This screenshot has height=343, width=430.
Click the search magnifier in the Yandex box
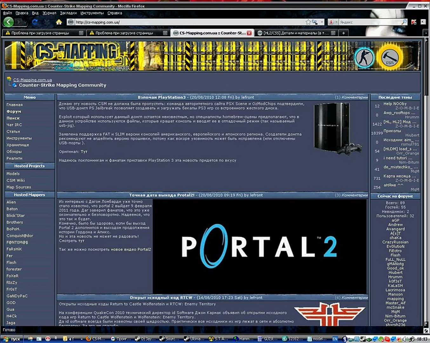[x=404, y=22]
